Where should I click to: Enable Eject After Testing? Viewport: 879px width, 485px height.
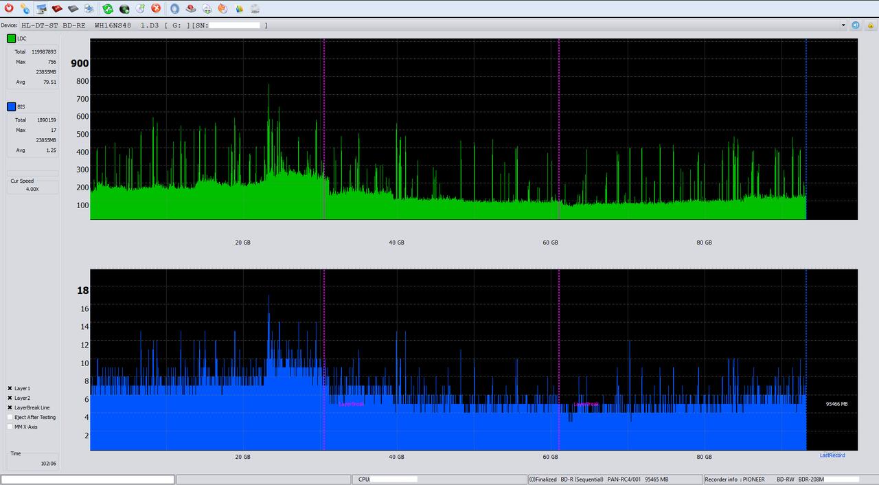click(x=10, y=417)
